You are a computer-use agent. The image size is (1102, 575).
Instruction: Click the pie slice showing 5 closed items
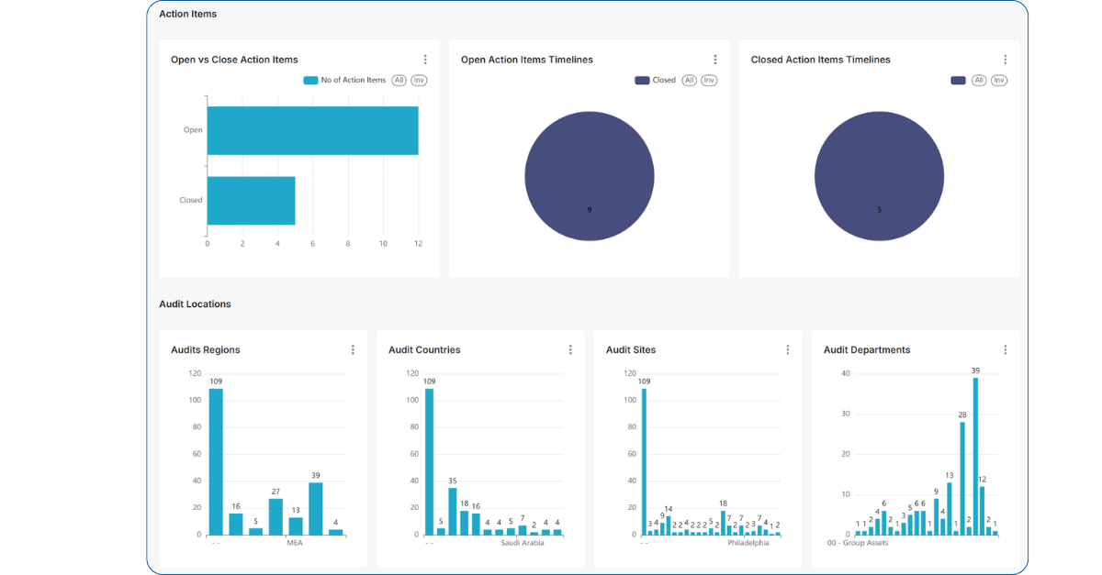click(x=879, y=175)
